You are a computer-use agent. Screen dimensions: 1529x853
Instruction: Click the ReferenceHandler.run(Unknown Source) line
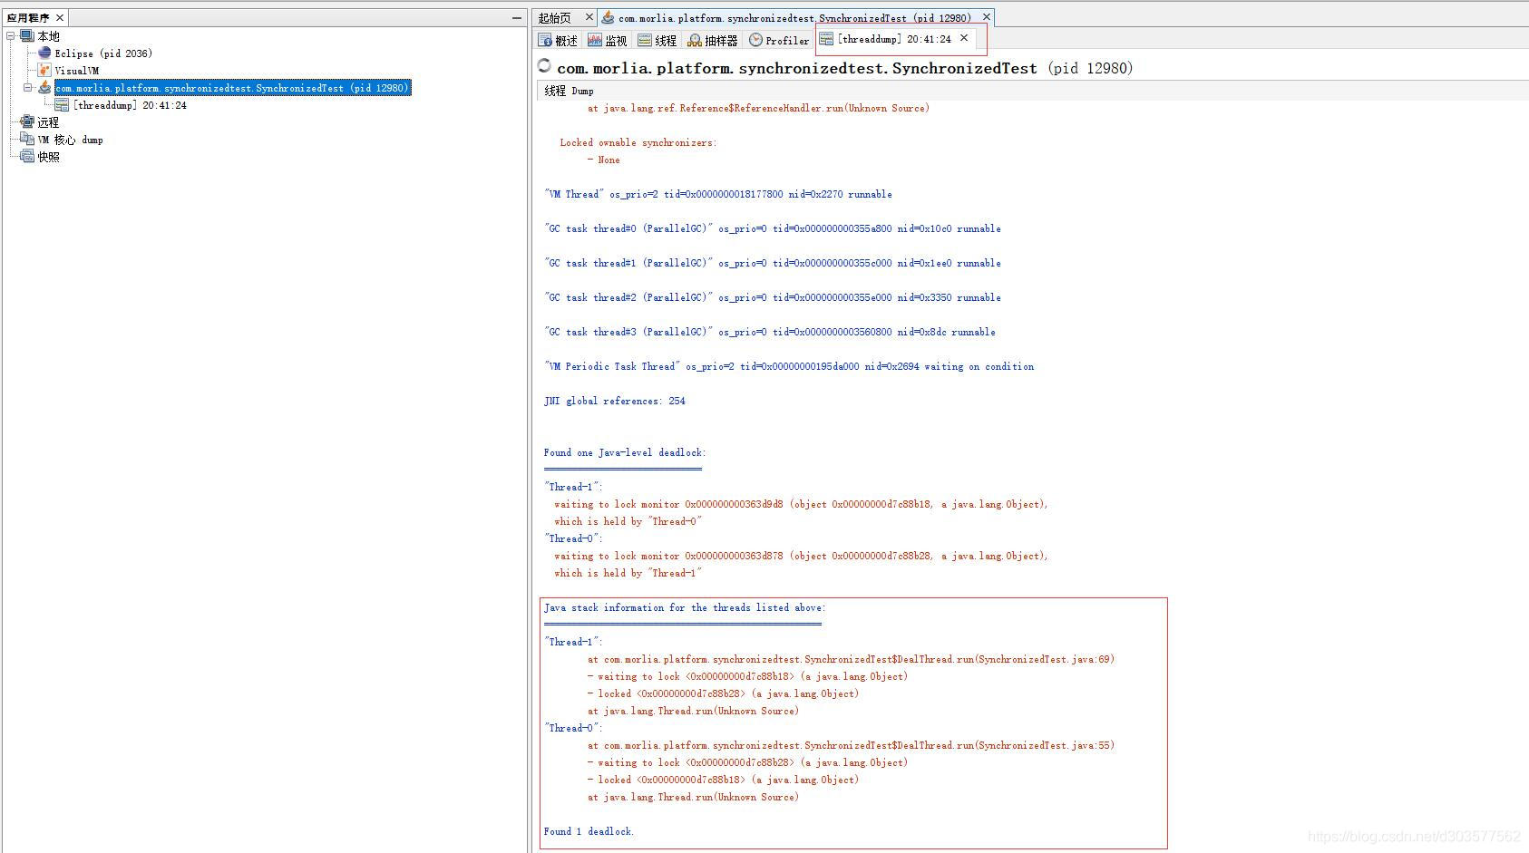click(x=758, y=108)
